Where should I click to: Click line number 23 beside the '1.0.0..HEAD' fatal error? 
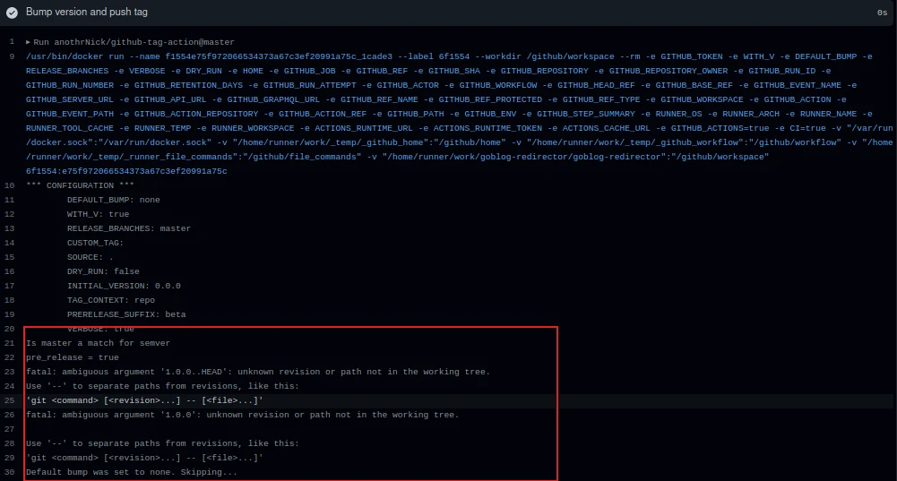coord(9,372)
